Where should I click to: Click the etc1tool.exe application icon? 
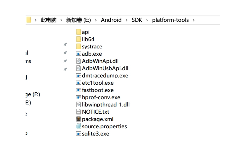[79, 83]
